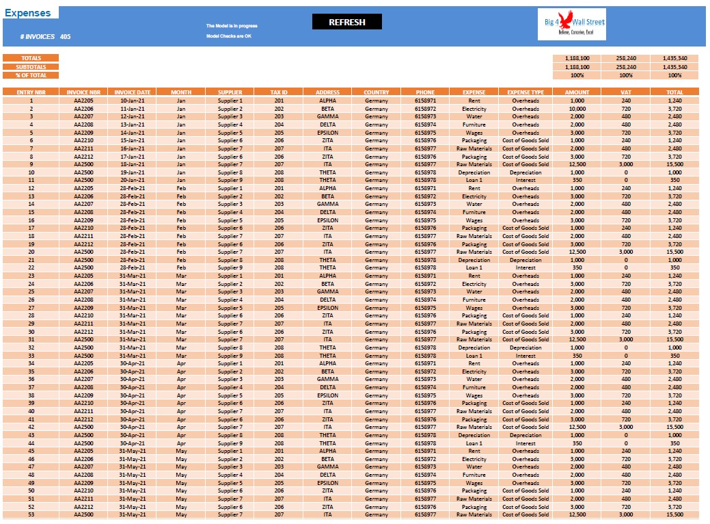710x524 pixels.
Task: Click the 405 invoices count cell
Action: click(65, 37)
